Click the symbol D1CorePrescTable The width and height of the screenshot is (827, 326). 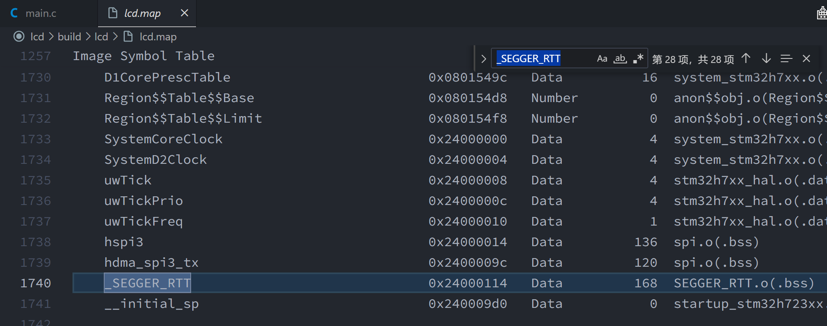pos(167,77)
